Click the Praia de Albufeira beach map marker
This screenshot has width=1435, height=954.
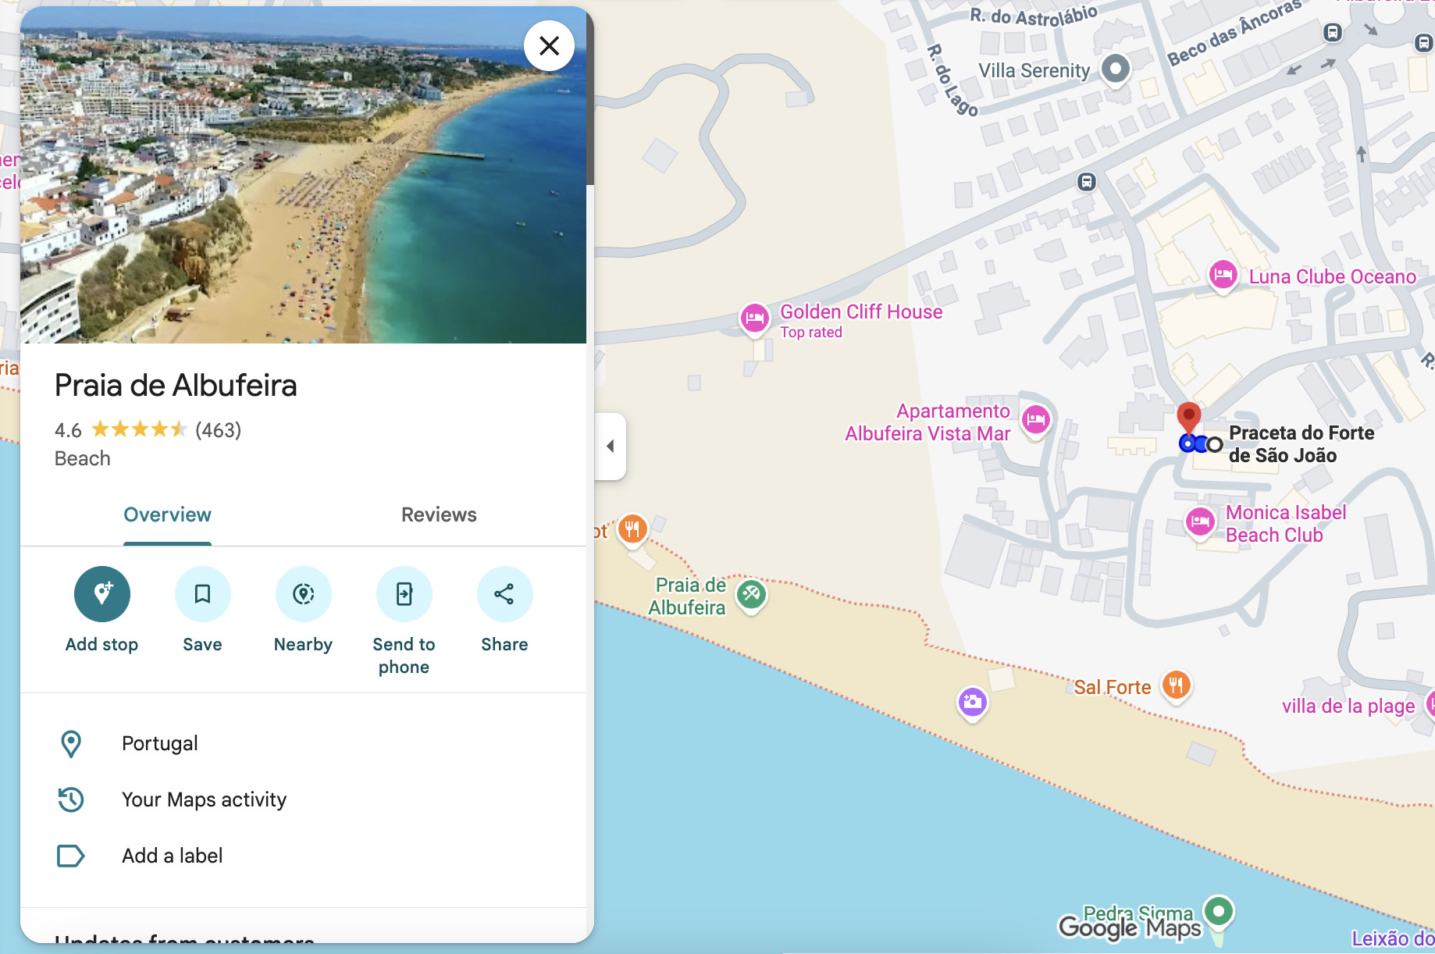pyautogui.click(x=751, y=595)
